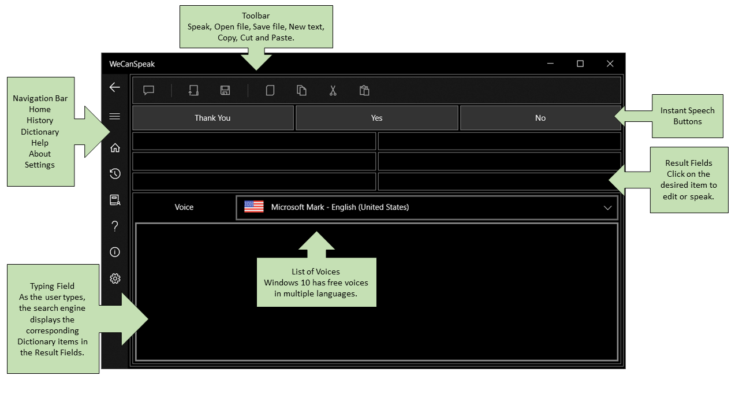Screen dimensions: 739x416
Task: Select the bottom-left result field
Action: coord(254,181)
